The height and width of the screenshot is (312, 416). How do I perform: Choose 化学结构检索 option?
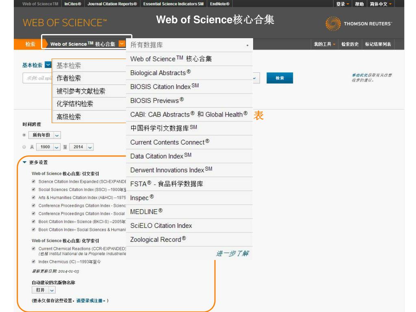(x=89, y=104)
